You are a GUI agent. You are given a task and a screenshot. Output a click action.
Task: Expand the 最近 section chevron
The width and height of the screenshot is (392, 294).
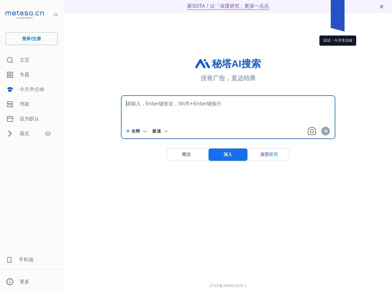(x=10, y=134)
